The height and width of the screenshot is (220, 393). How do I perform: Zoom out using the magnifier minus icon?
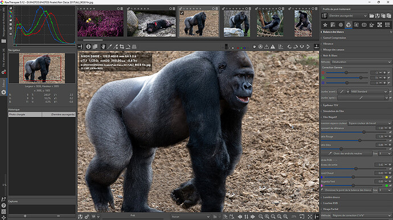pyautogui.click(x=261, y=217)
